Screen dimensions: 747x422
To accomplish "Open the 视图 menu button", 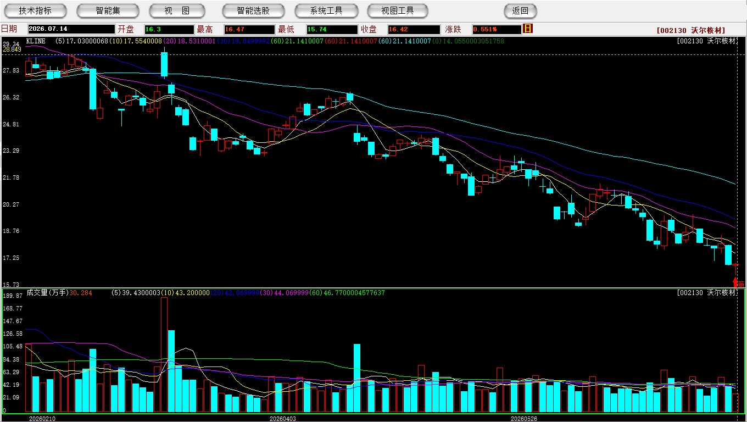I will coord(177,10).
